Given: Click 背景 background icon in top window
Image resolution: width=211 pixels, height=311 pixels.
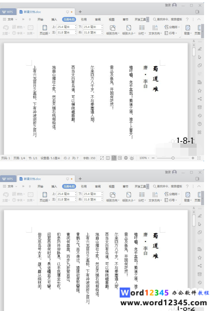Looking at the screenshot, I should point(188,27).
